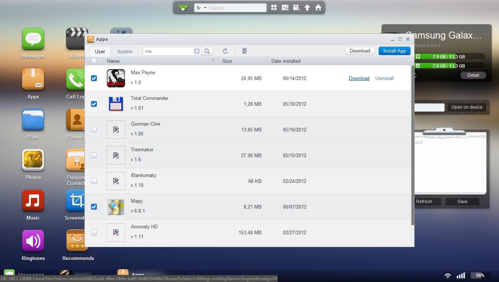Viewport: 499px width, 282px height.
Task: Select the IBankomaty app name
Action: point(144,176)
